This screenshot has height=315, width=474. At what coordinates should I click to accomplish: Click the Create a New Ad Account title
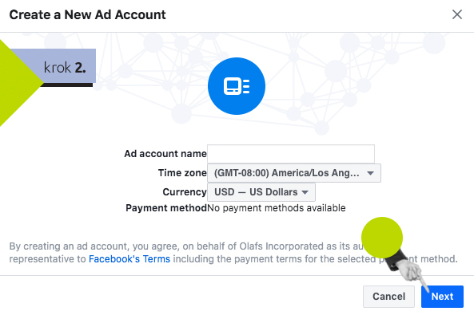click(x=87, y=14)
